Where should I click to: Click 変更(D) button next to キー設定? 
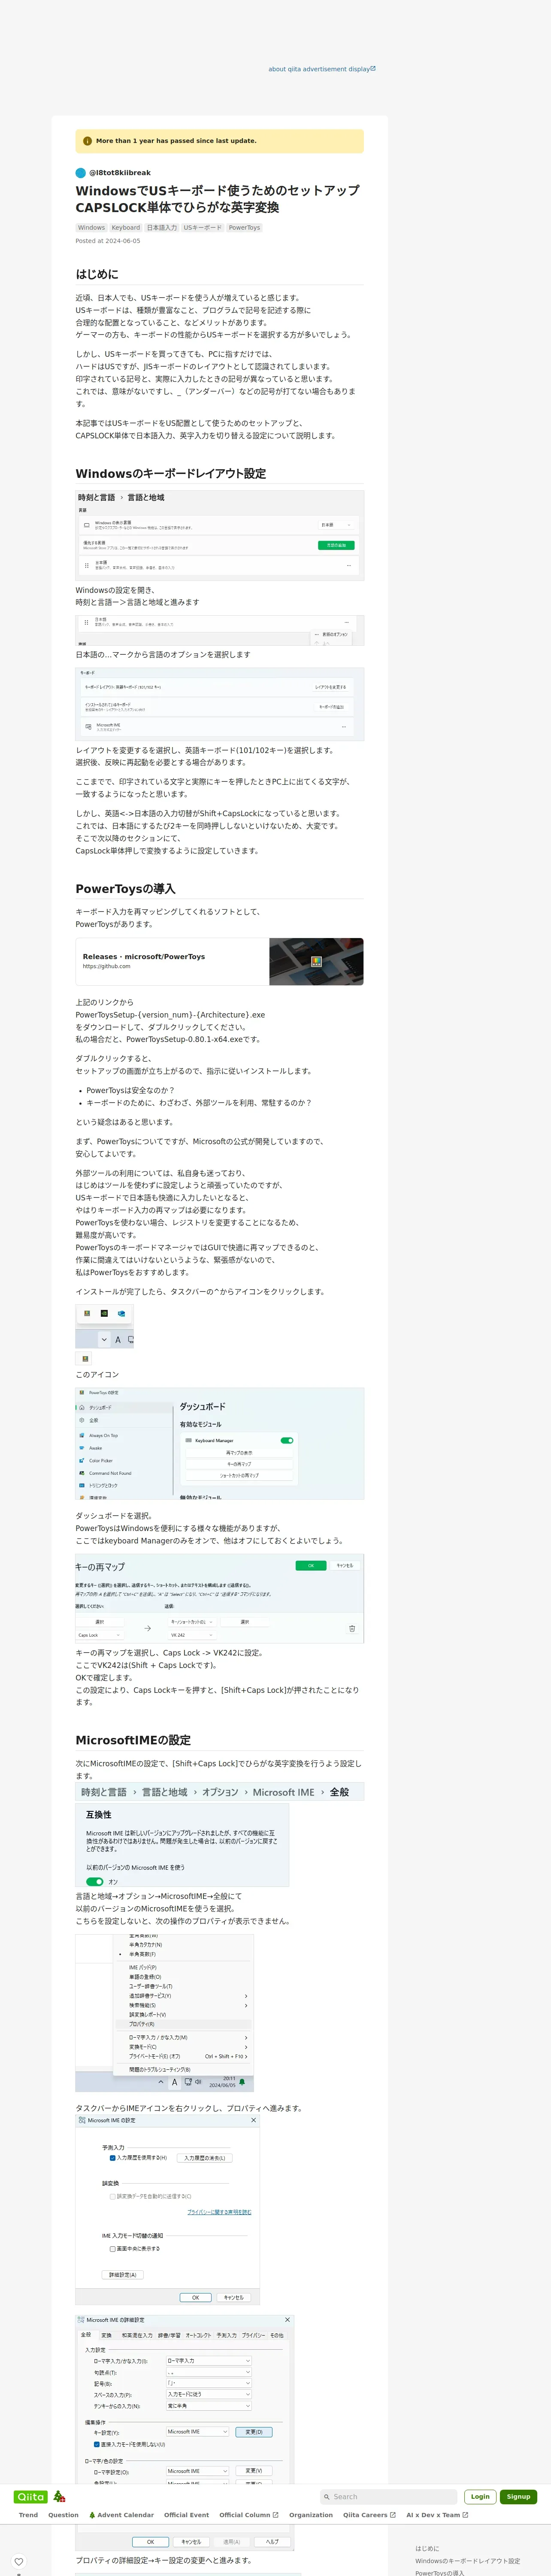(254, 2432)
